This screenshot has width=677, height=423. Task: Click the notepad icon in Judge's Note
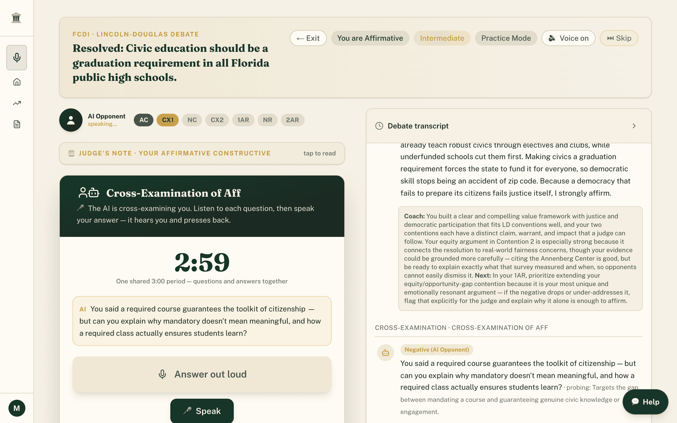pyautogui.click(x=71, y=153)
